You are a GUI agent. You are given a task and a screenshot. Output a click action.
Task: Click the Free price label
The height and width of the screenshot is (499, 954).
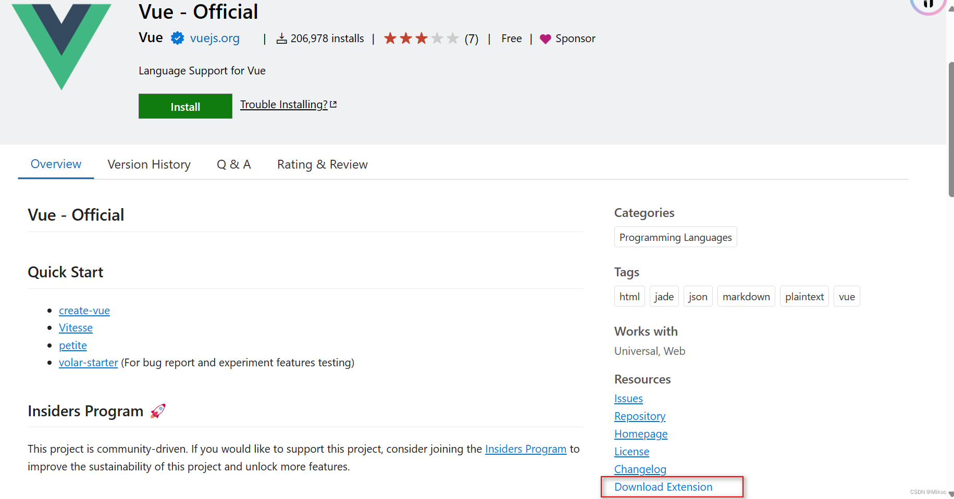[512, 39]
